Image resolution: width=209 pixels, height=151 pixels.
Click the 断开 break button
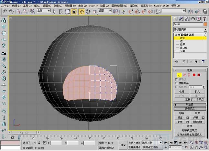tap(197, 113)
